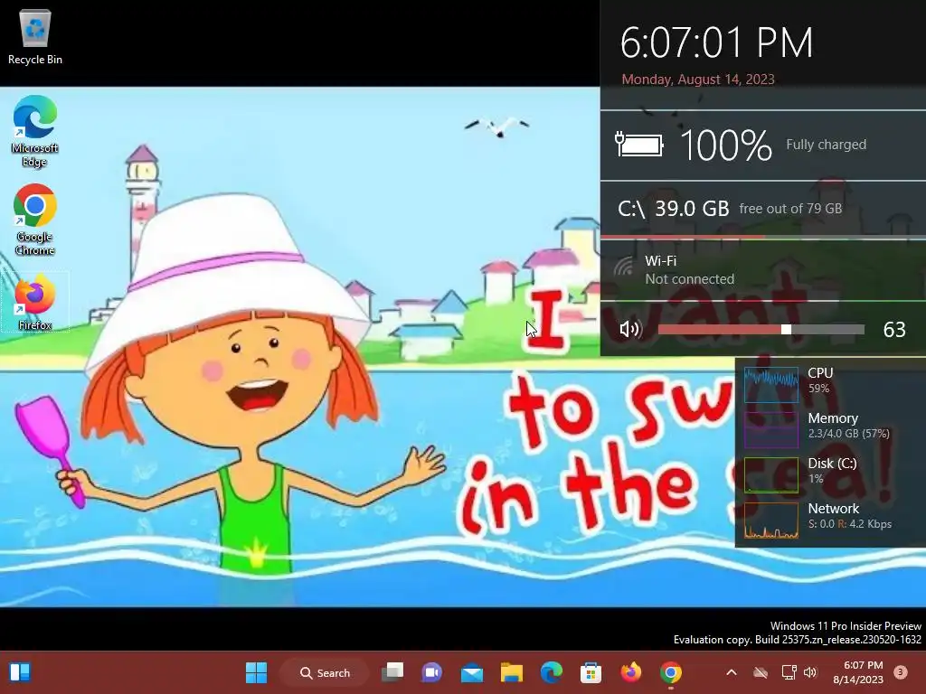
Task: Select the Google Chrome desktop shortcut
Action: [x=35, y=220]
